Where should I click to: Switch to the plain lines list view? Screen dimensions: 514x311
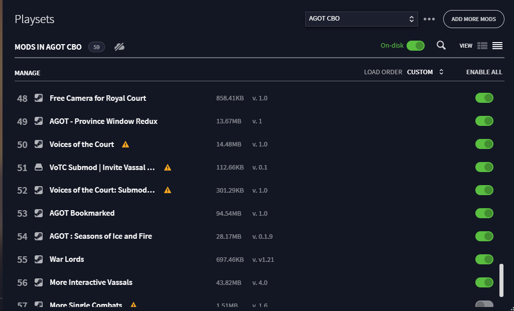coord(497,46)
